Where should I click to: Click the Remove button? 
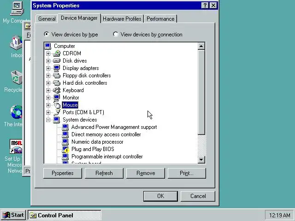pos(146,173)
